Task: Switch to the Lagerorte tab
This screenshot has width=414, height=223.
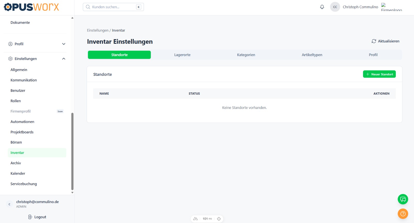Action: [182, 55]
